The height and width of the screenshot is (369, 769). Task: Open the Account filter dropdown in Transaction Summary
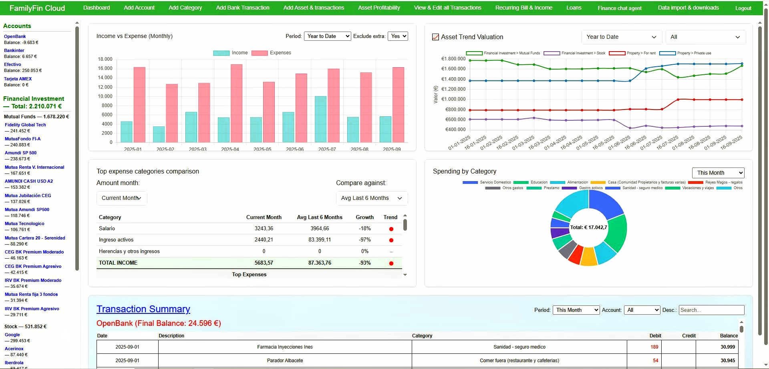pyautogui.click(x=642, y=310)
